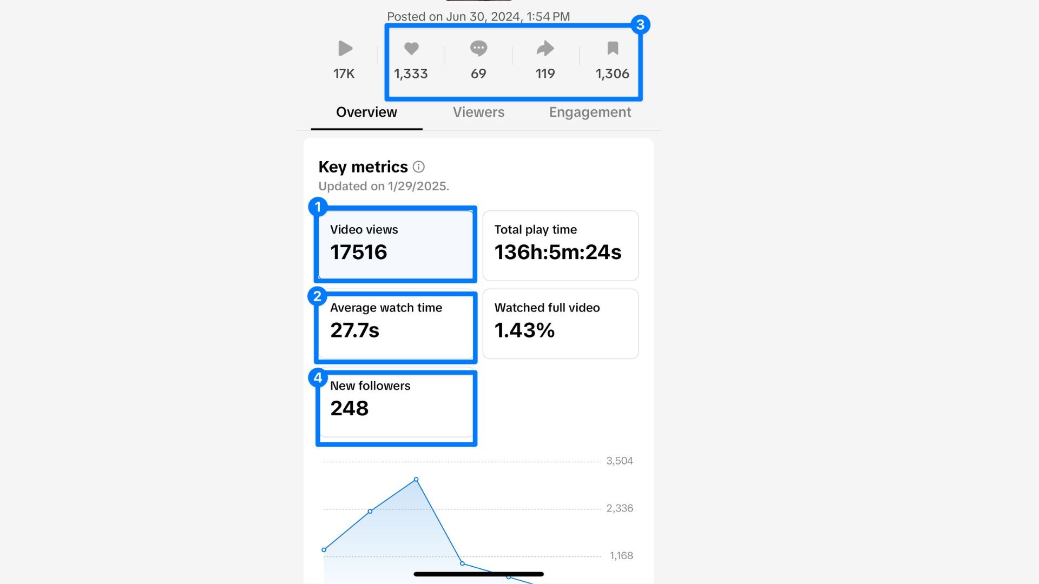Click the play count icon showing 17K

345,49
